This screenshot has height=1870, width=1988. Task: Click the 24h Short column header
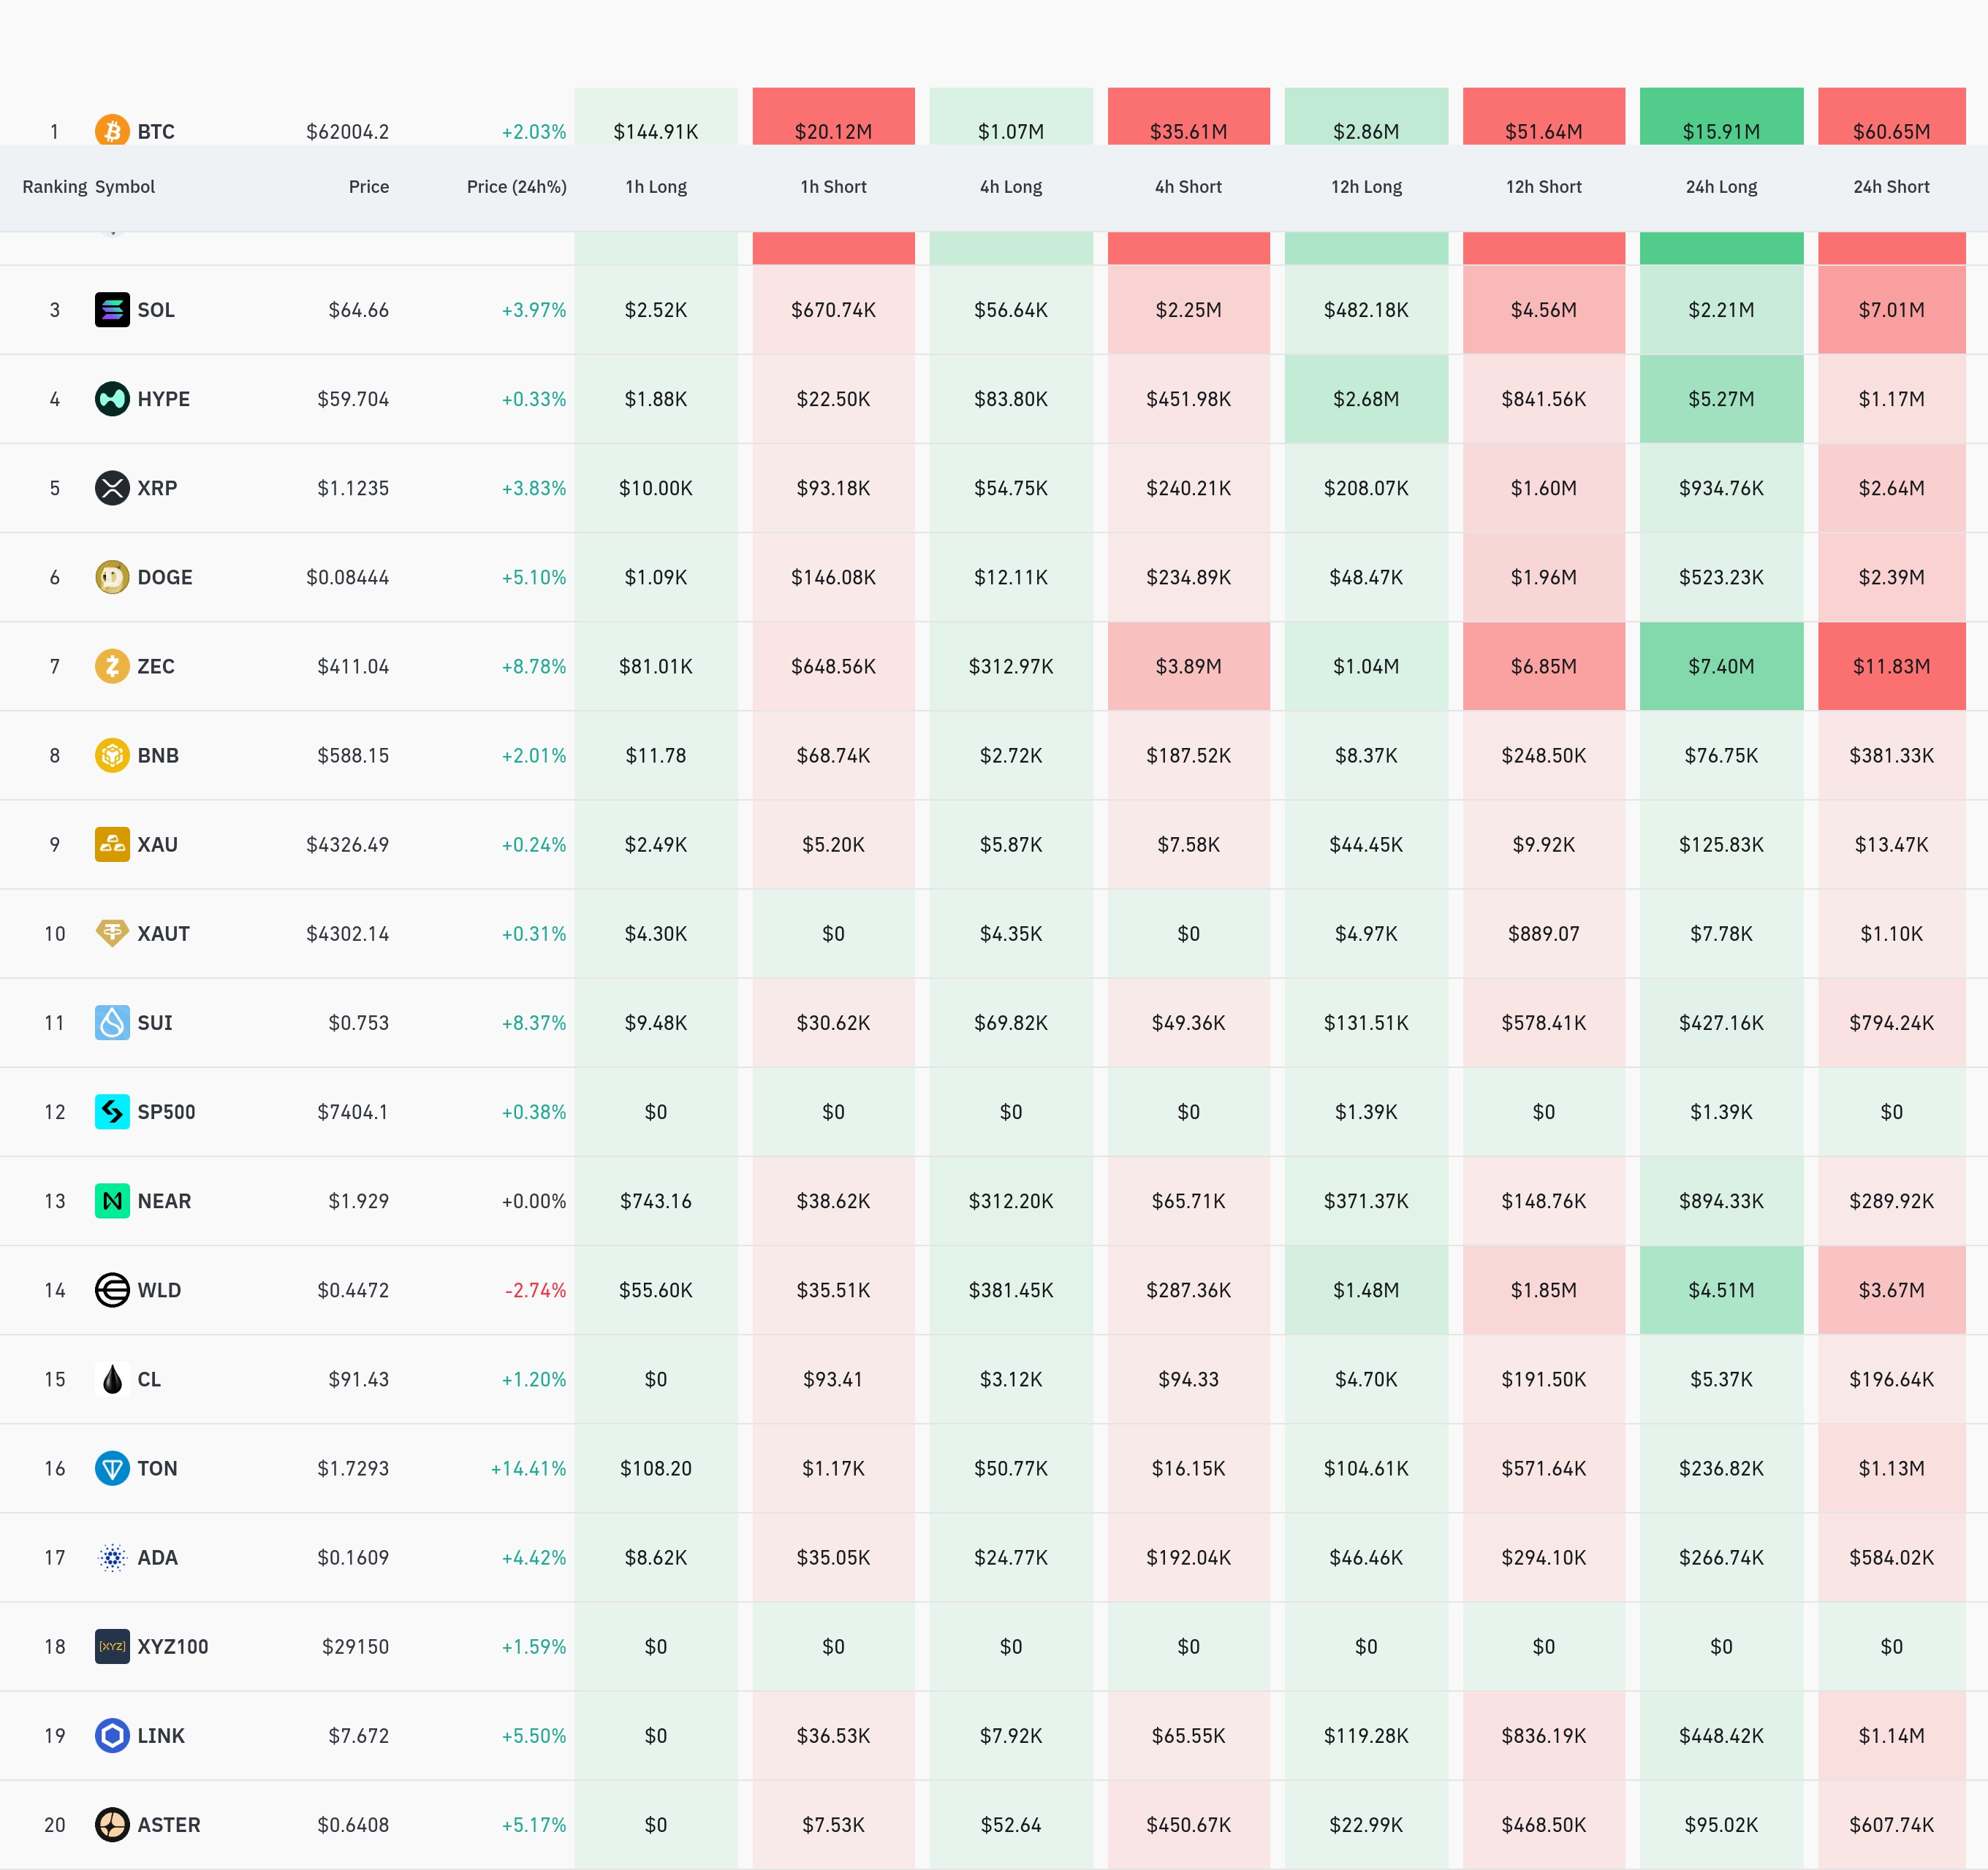[x=1892, y=187]
